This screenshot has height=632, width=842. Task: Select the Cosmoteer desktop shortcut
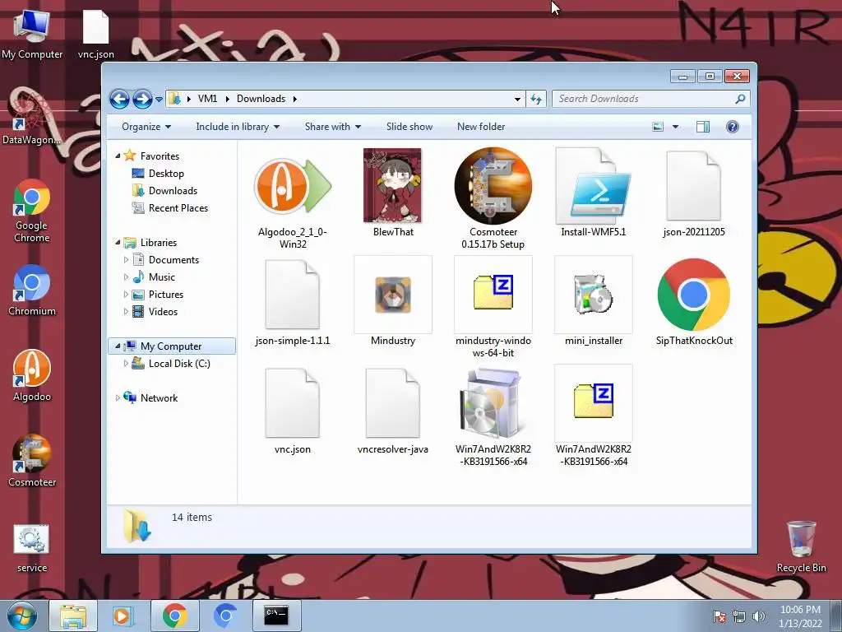32,461
